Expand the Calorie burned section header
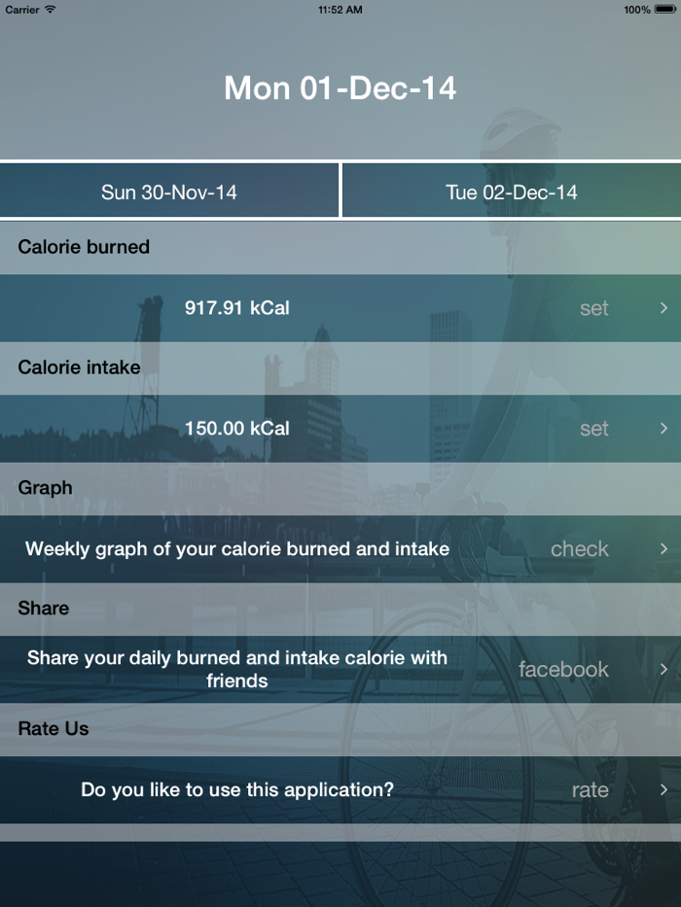 tap(83, 247)
